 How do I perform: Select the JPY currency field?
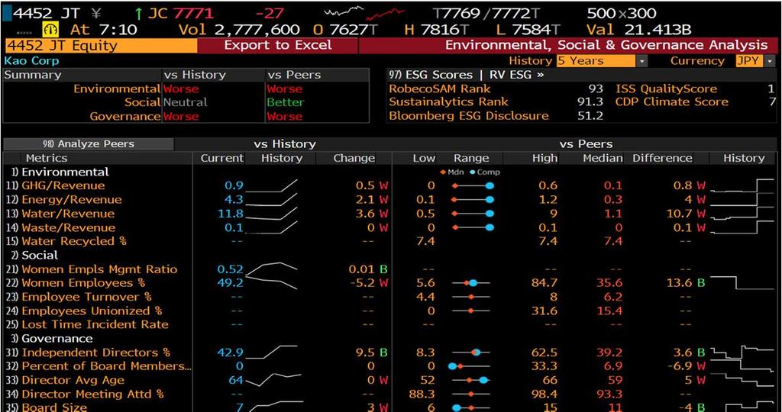pos(751,61)
